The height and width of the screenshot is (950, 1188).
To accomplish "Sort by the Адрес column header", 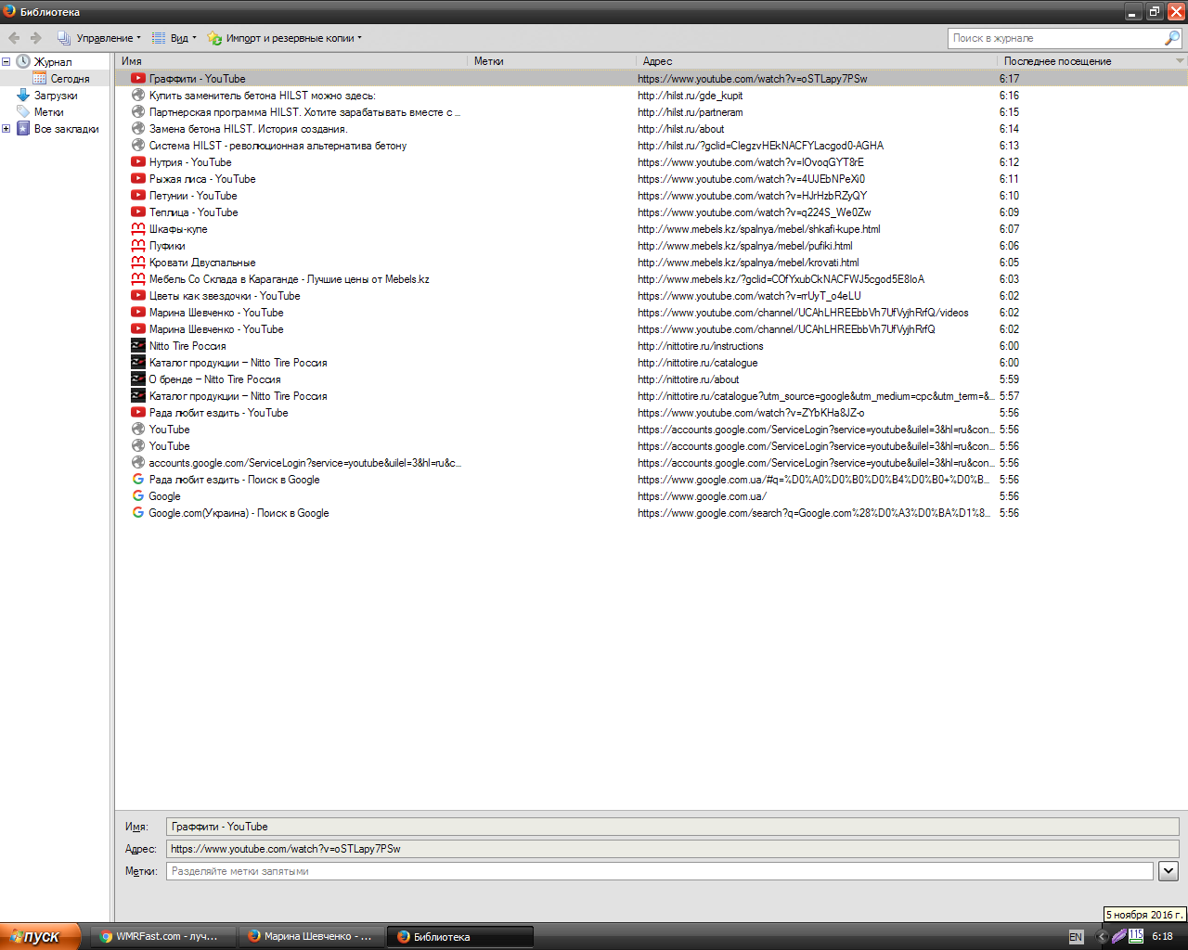I will [817, 61].
